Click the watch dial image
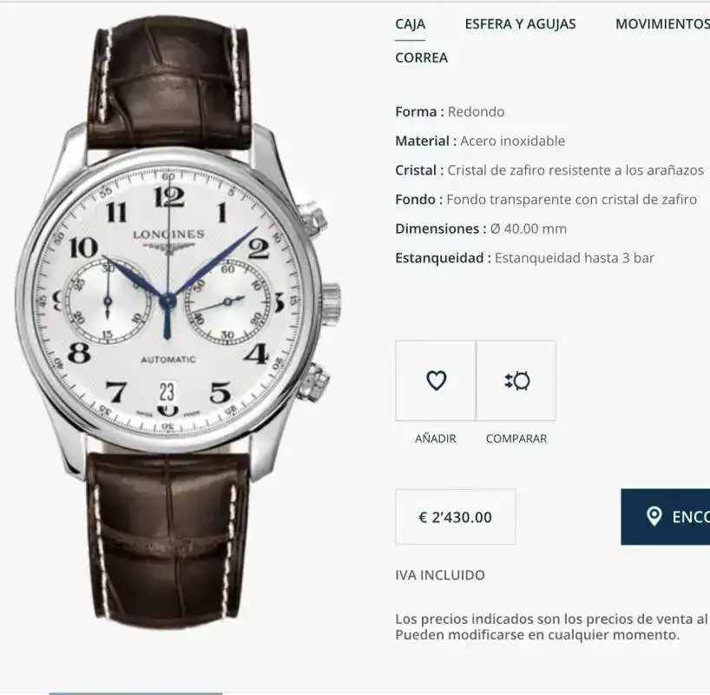 click(x=168, y=300)
